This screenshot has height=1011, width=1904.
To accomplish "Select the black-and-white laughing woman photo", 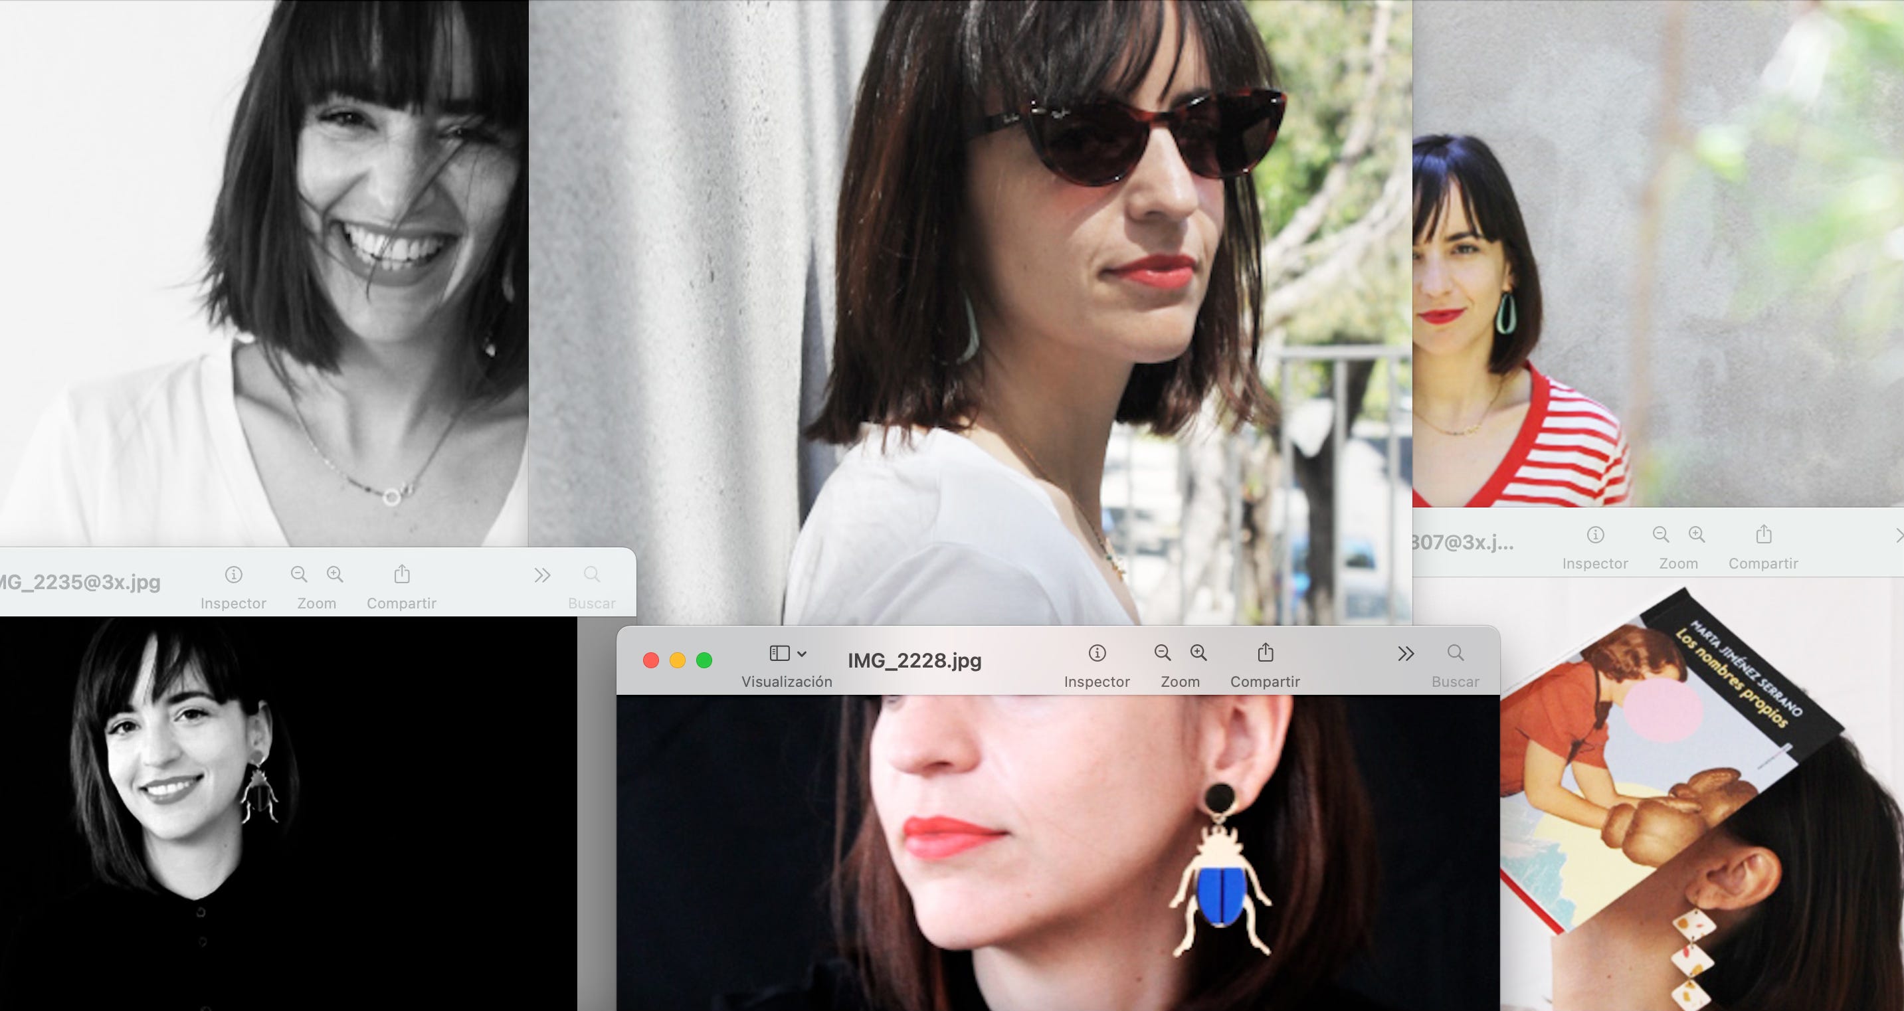I will click(x=264, y=273).
